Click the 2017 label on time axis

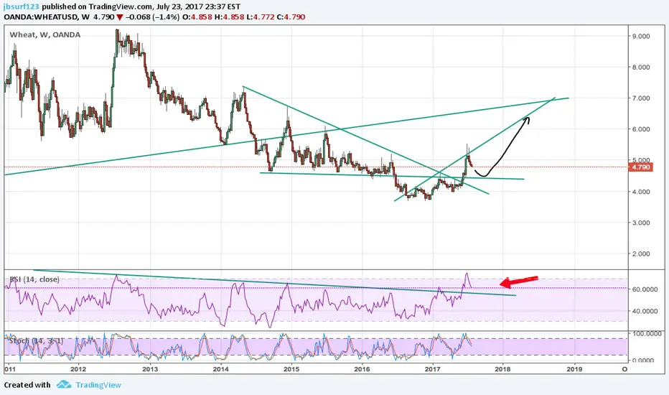pyautogui.click(x=433, y=369)
